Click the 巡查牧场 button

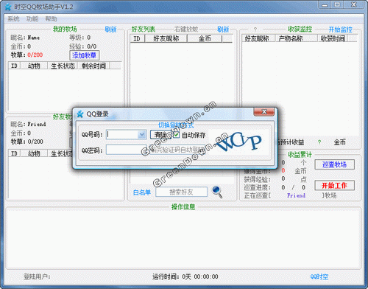(x=334, y=164)
